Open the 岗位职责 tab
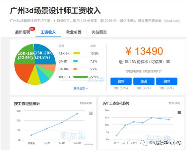 [x=99, y=32]
